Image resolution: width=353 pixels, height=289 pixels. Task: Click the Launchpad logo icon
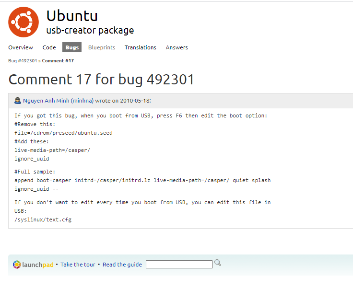[33, 265]
